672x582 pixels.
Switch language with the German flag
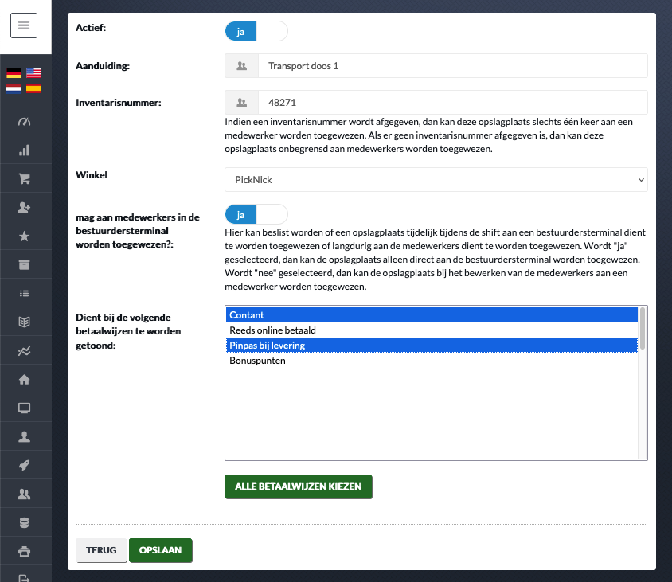(x=14, y=73)
